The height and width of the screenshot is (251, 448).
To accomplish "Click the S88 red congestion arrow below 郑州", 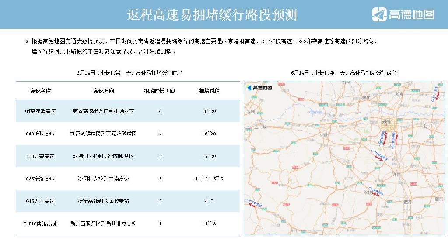I will (385, 138).
